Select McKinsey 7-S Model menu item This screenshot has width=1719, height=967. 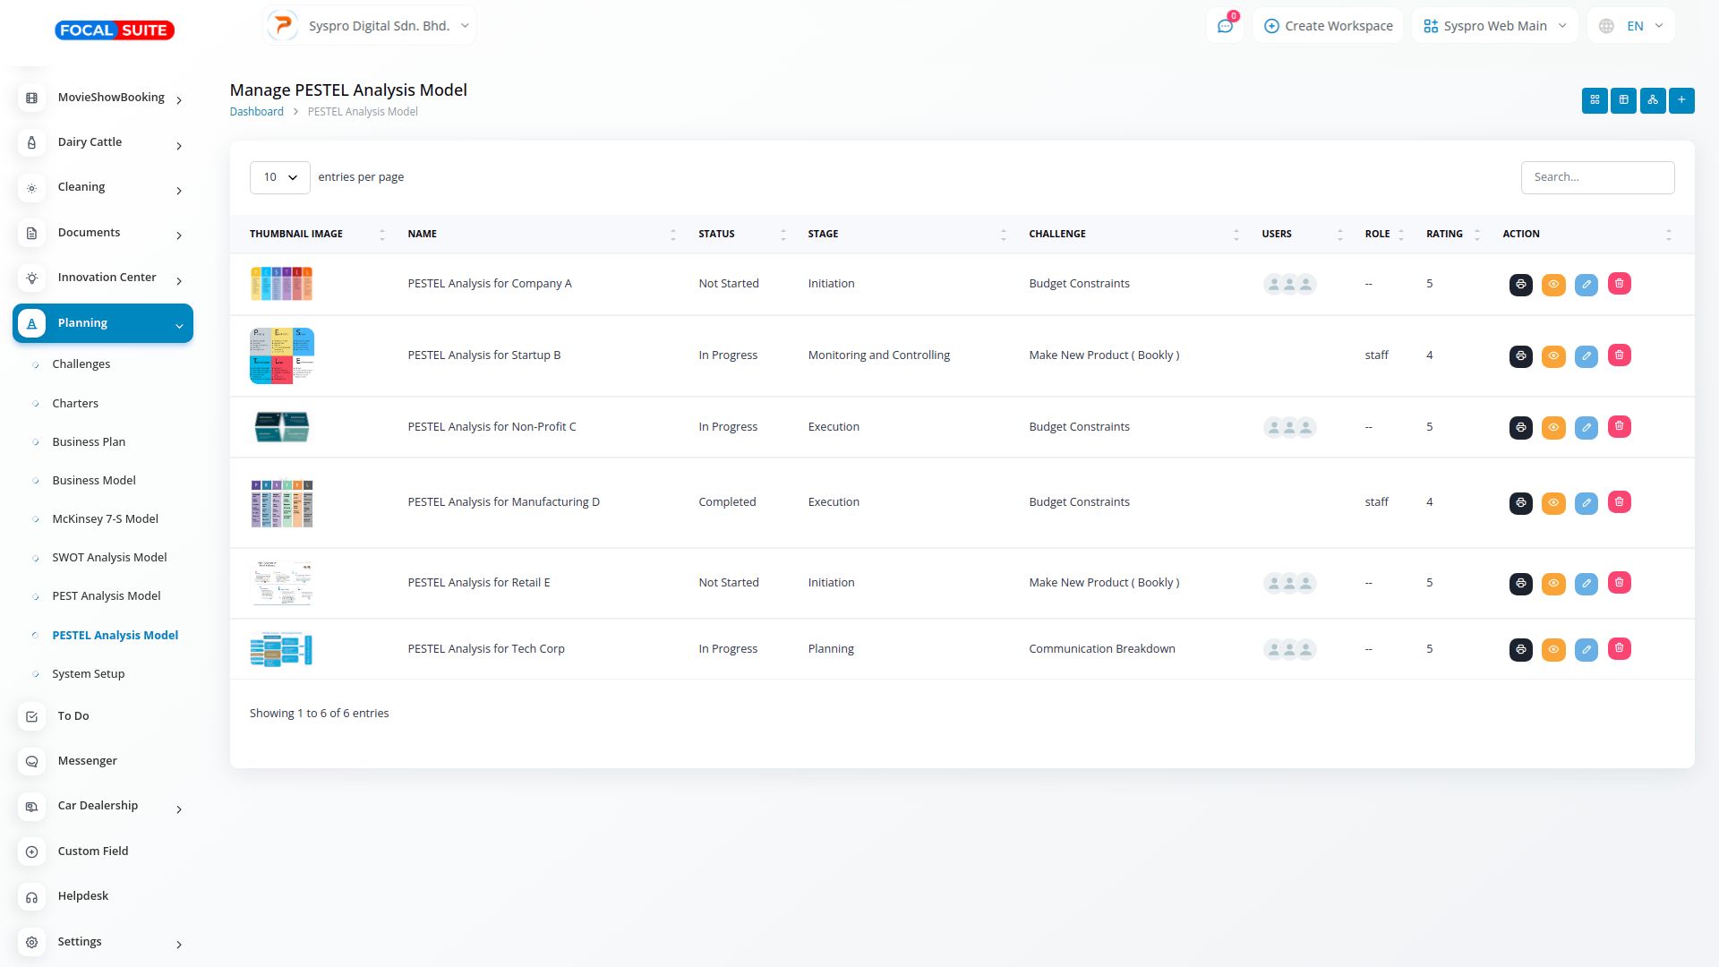[105, 519]
